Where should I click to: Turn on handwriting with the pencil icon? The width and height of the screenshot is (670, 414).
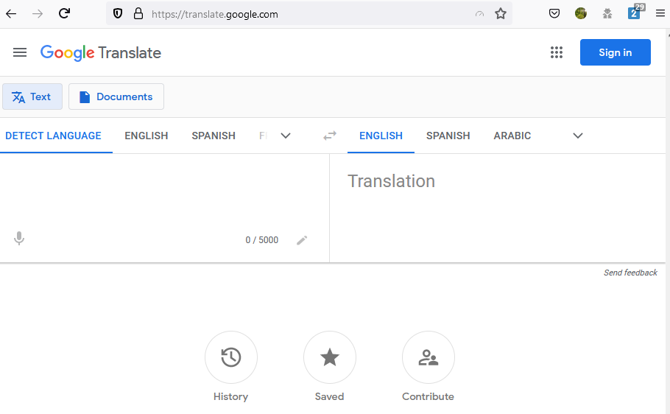click(302, 240)
